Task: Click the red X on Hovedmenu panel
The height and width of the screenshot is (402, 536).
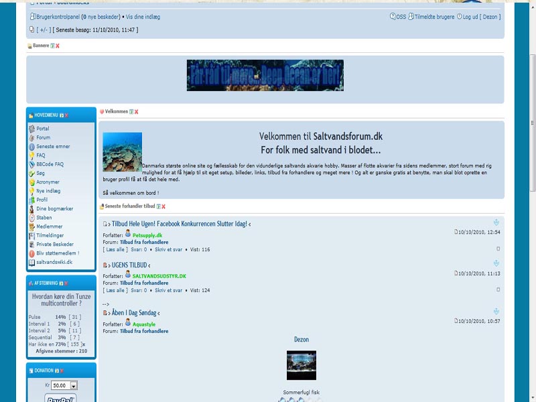Action: tap(66, 115)
